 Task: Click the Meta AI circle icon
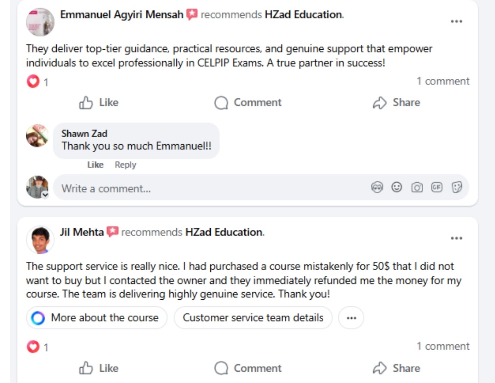coord(38,318)
